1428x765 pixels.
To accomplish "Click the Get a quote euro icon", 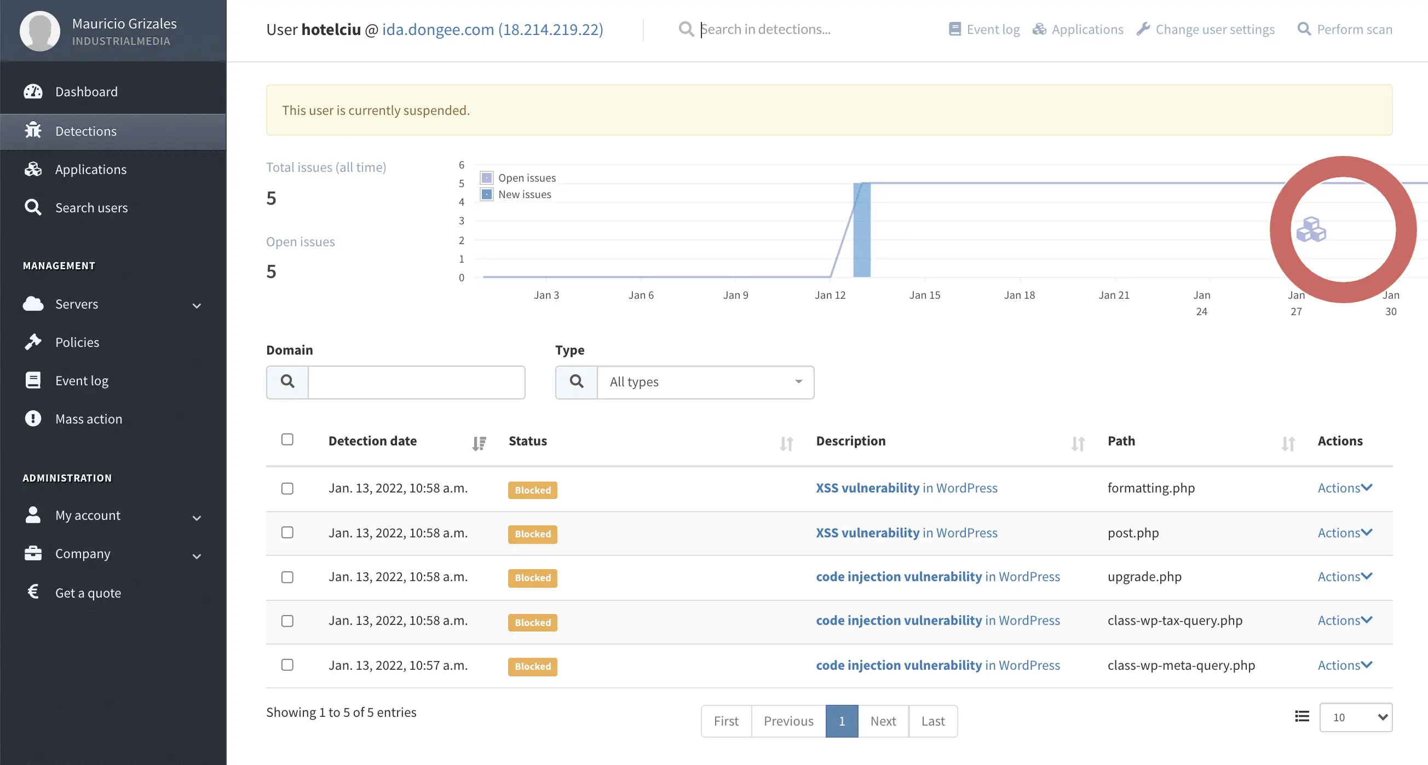I will [33, 592].
